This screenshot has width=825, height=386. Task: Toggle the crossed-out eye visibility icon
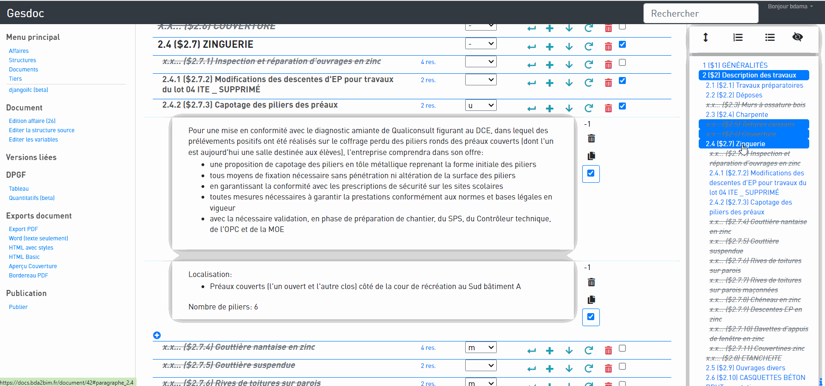coord(798,37)
